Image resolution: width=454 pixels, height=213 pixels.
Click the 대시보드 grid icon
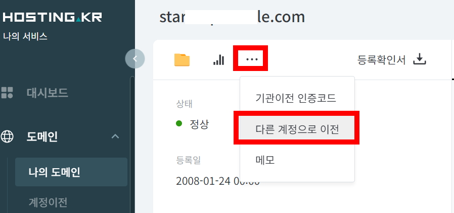pos(7,93)
